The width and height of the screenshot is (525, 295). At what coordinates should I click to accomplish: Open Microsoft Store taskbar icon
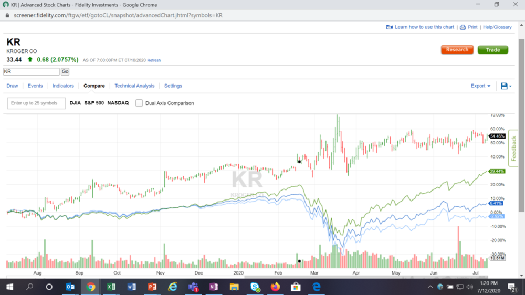pos(296,287)
